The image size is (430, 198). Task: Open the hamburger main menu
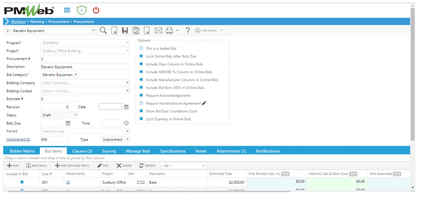(x=67, y=10)
